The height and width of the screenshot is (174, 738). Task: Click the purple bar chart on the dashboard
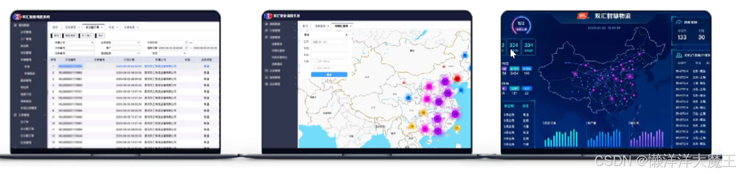[646, 138]
